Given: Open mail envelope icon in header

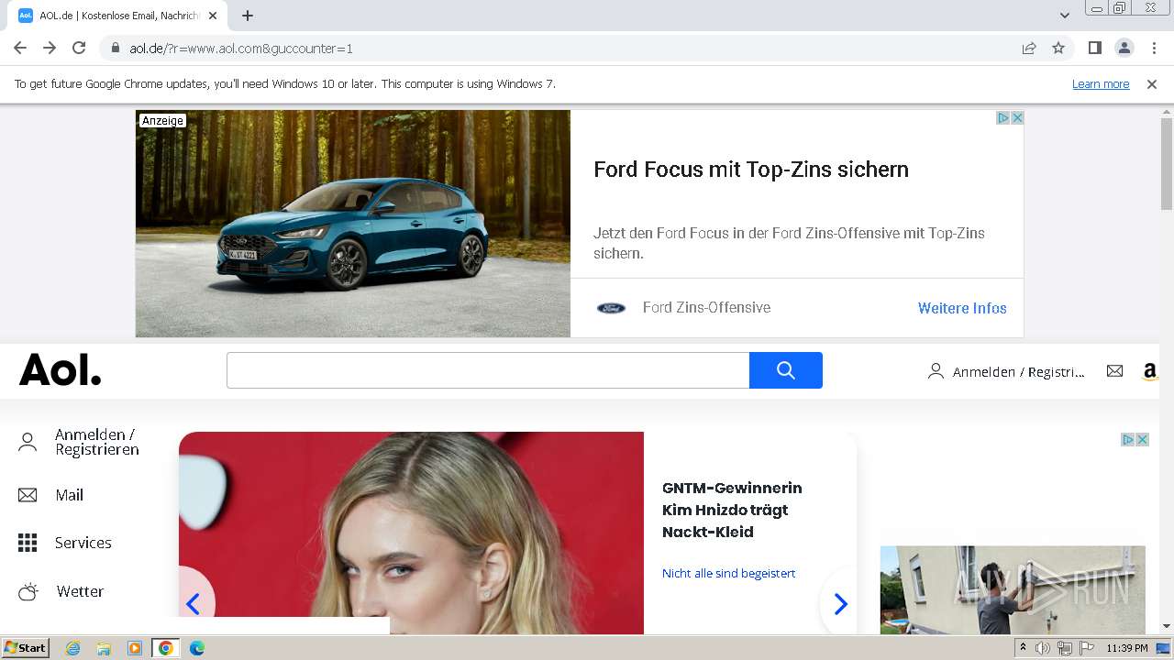Looking at the screenshot, I should pyautogui.click(x=1114, y=370).
